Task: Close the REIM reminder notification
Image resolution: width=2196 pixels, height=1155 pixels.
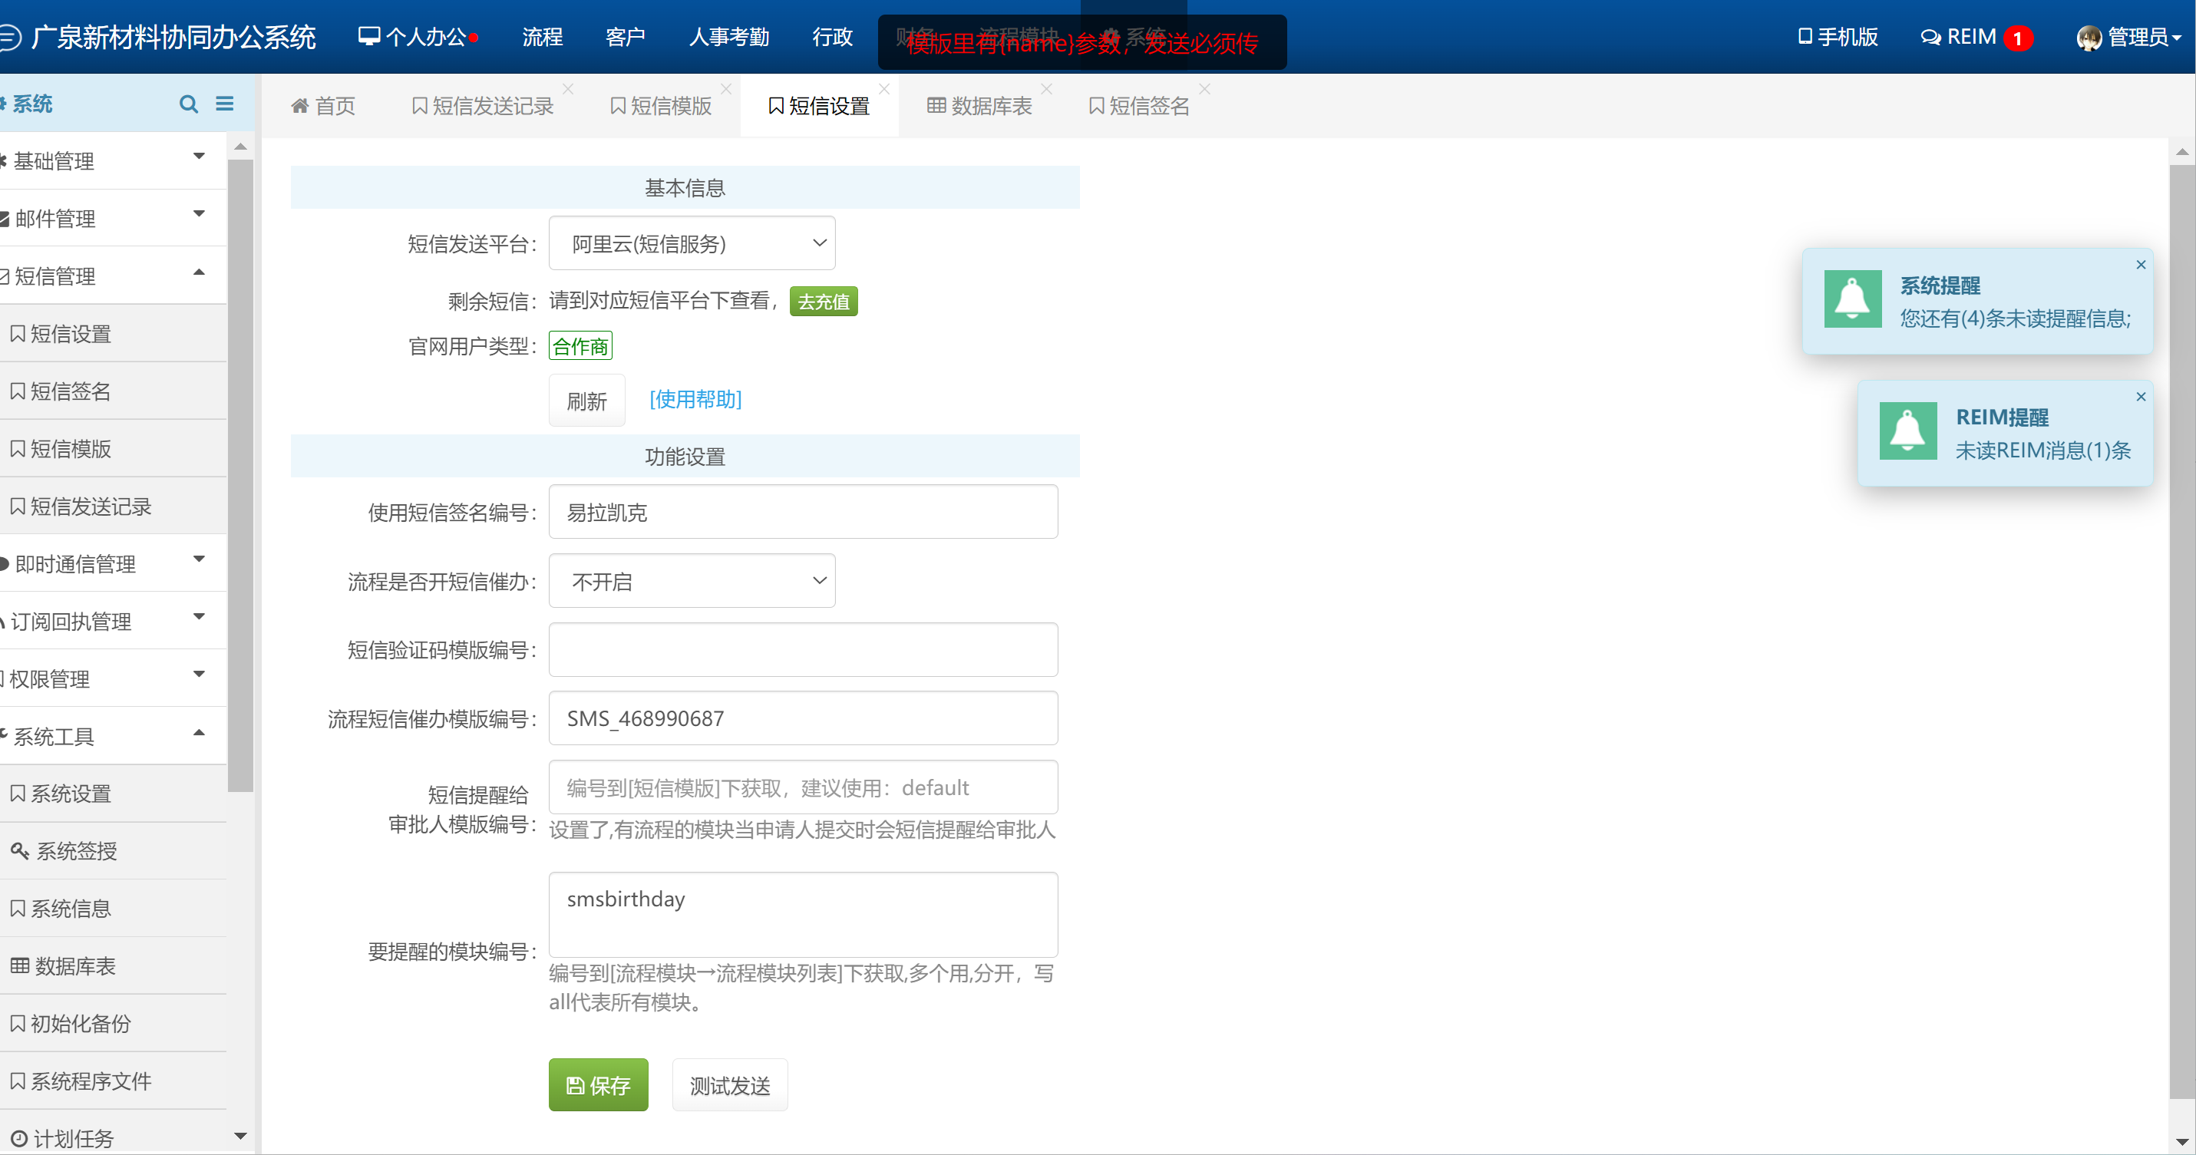Action: (x=2141, y=396)
